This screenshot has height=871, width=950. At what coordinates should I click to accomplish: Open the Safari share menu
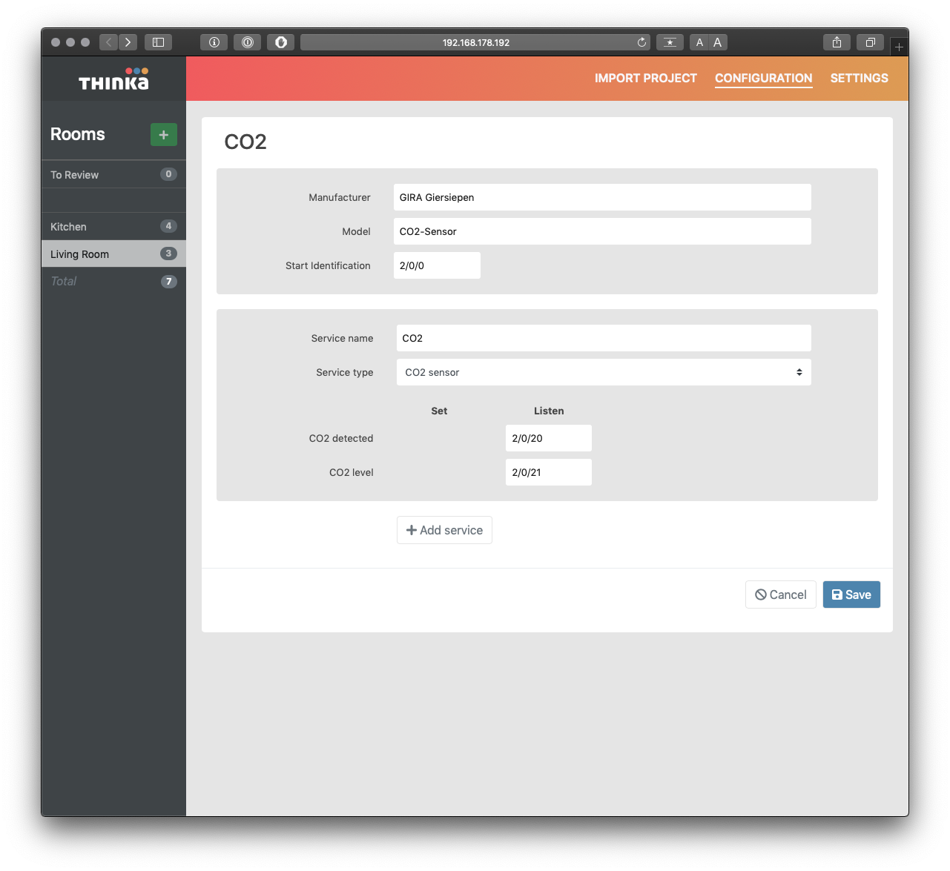click(837, 42)
